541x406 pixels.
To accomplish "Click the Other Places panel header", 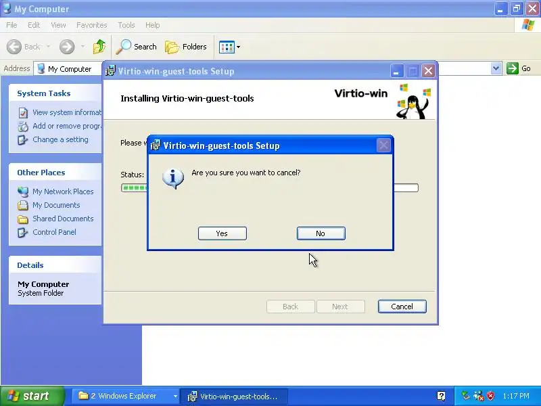I will click(55, 173).
